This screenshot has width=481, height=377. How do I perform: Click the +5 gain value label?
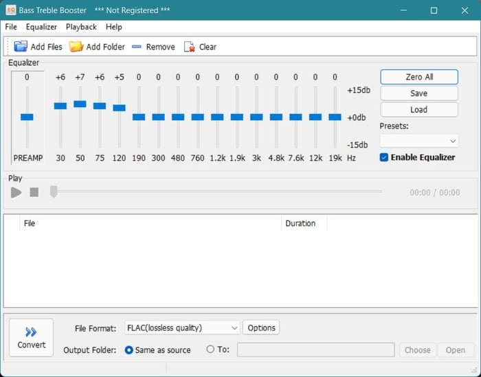click(x=120, y=77)
